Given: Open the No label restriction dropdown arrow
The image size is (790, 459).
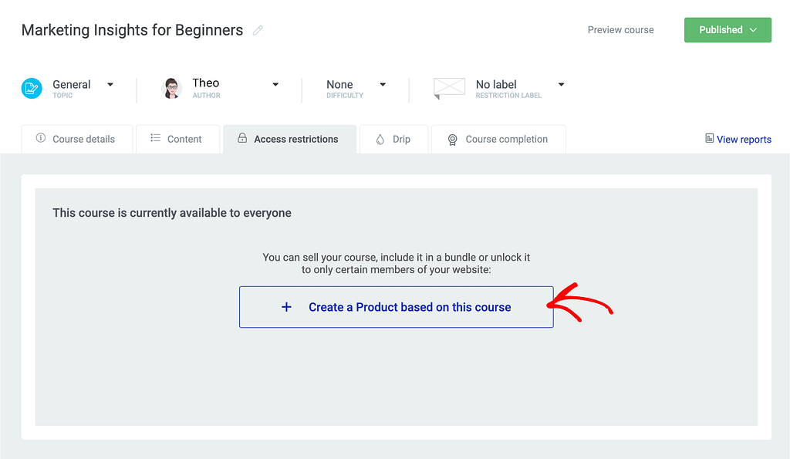Looking at the screenshot, I should [562, 85].
